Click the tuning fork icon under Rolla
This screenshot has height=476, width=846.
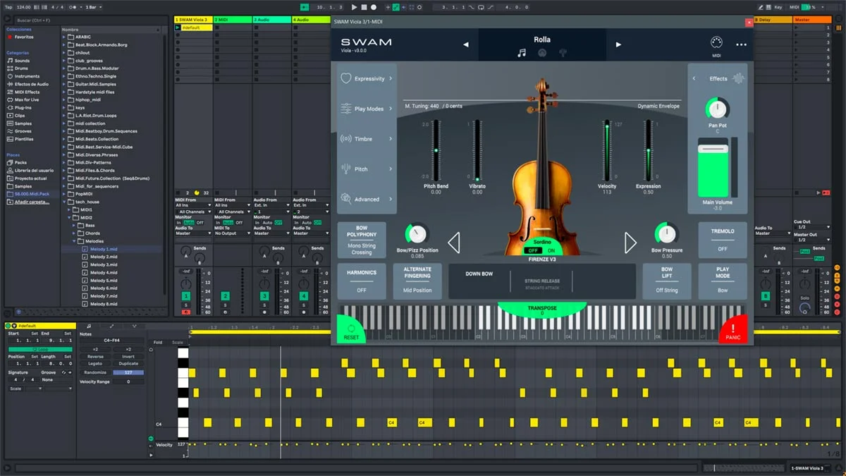click(563, 53)
